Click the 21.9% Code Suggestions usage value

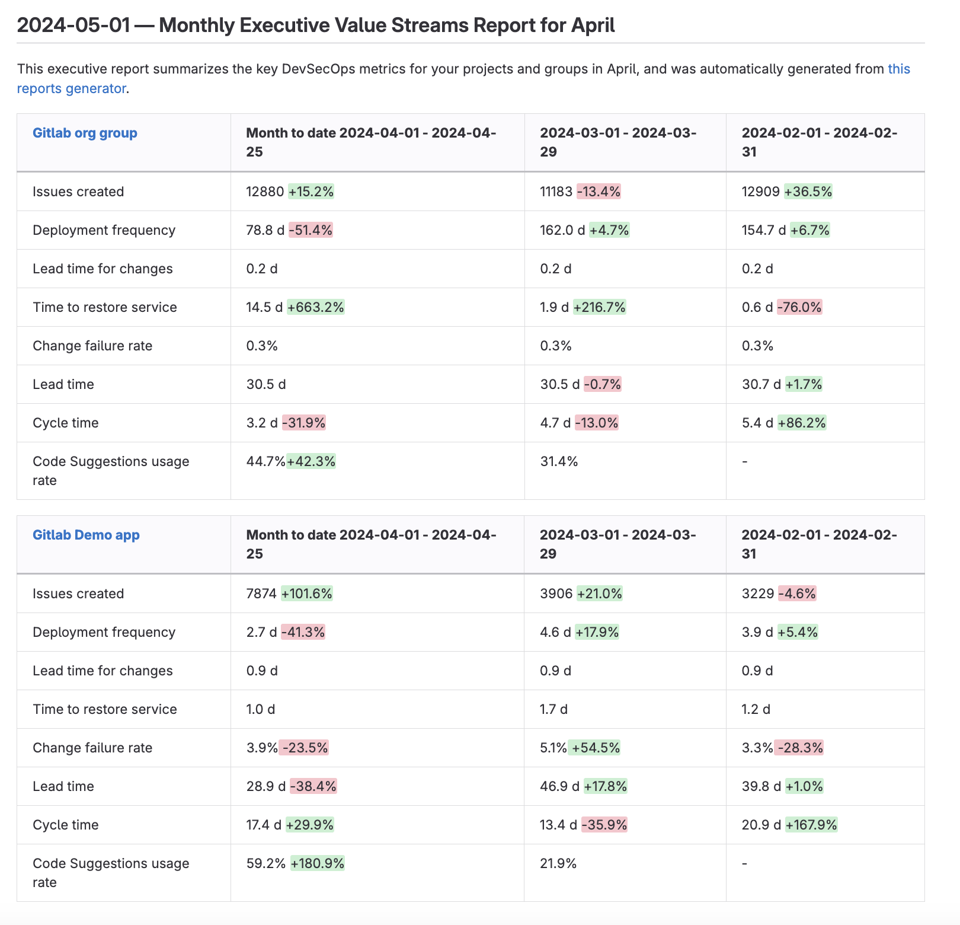pos(559,863)
